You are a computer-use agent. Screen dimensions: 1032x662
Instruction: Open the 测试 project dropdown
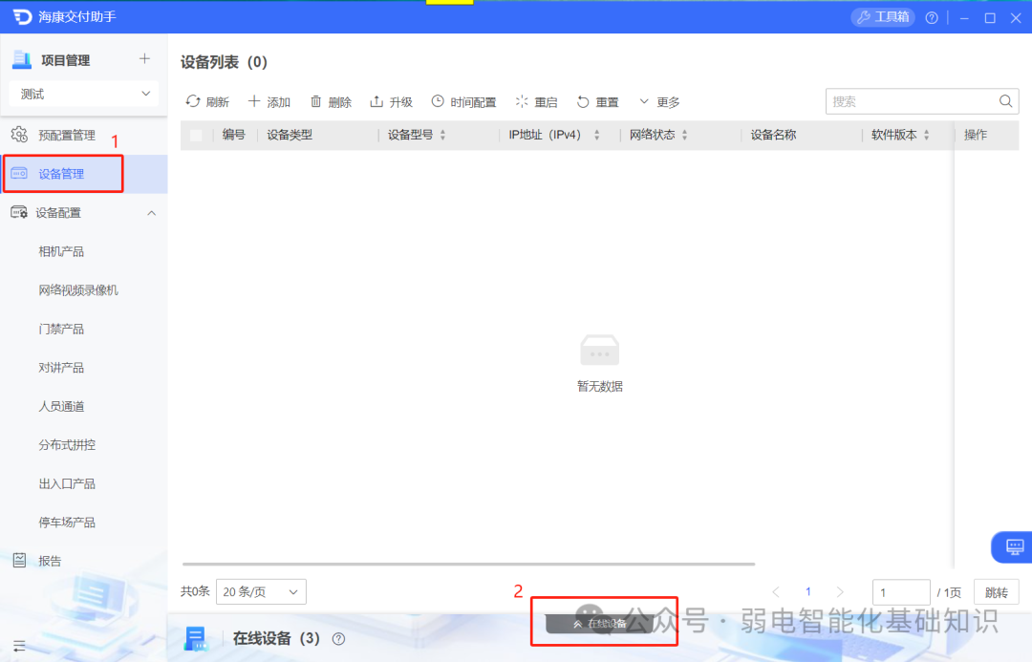(x=83, y=95)
